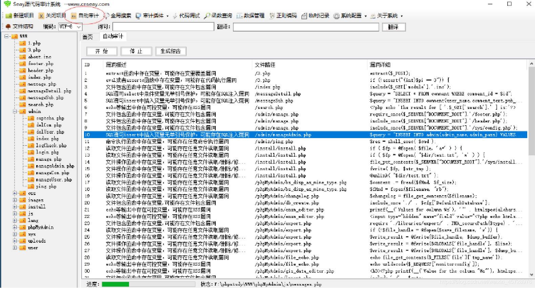Open 函数查询 tool
The width and height of the screenshot is (535, 288).
[x=218, y=16]
